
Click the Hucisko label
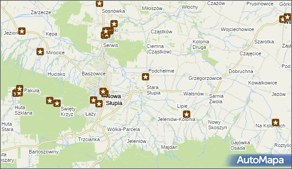click(57, 74)
